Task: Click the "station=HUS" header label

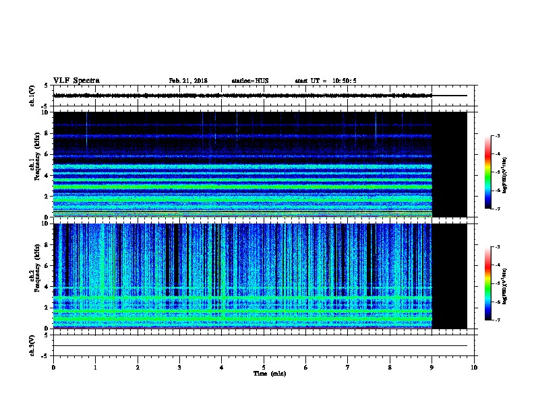Action: click(x=250, y=81)
